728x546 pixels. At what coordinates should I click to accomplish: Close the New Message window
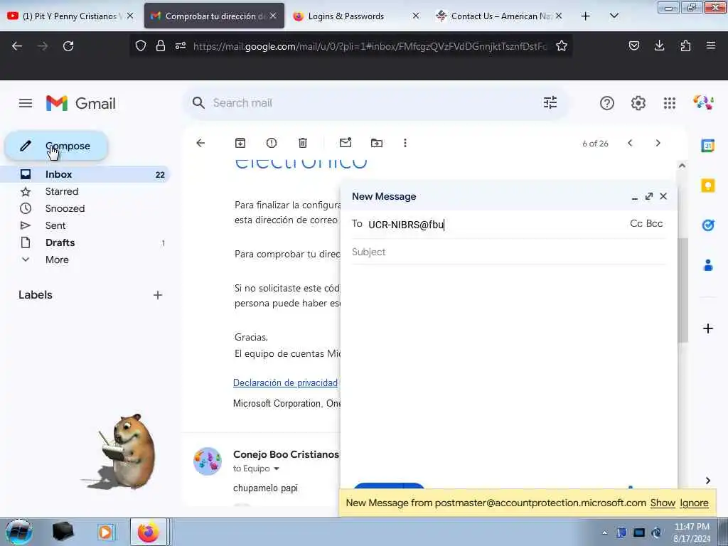tap(663, 196)
